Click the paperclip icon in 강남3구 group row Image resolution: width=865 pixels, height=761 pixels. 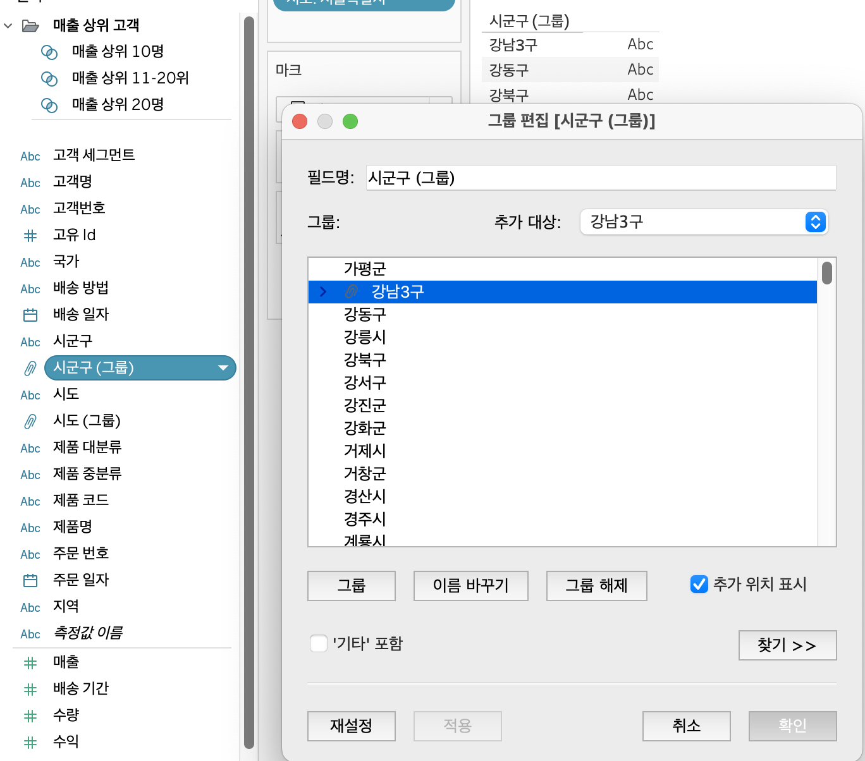[352, 291]
